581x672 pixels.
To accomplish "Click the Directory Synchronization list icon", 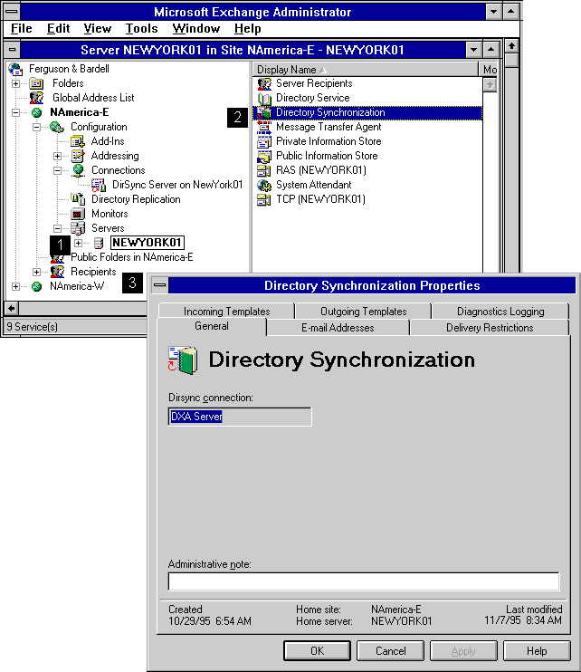I will pyautogui.click(x=264, y=112).
